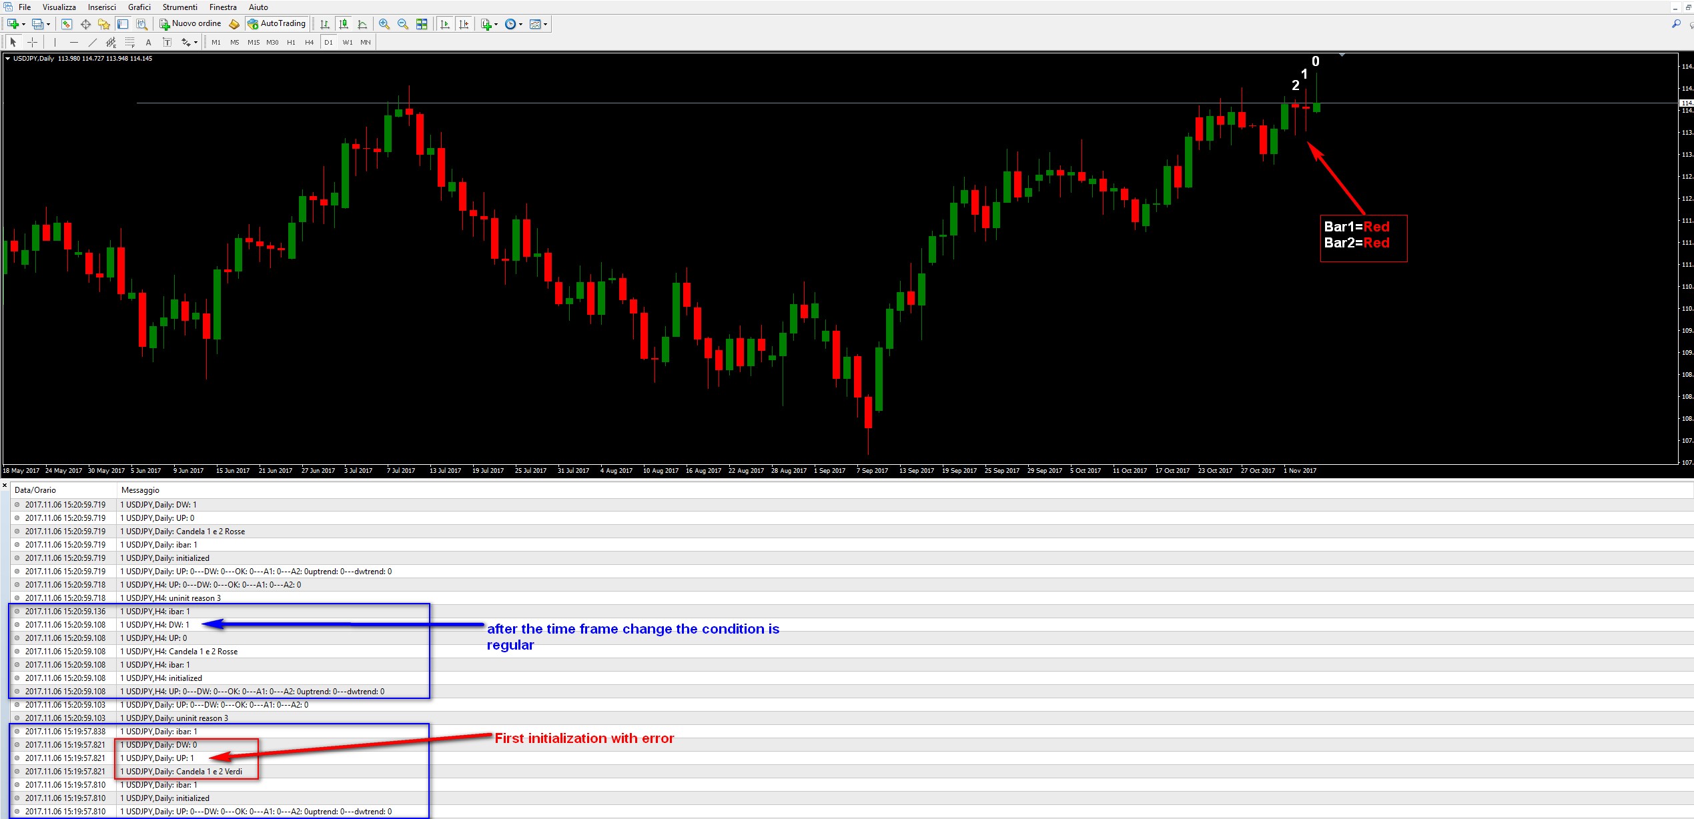Screen dimensions: 1694x819
Task: Select the Fibonacci Retracement tool
Action: pyautogui.click(x=130, y=42)
